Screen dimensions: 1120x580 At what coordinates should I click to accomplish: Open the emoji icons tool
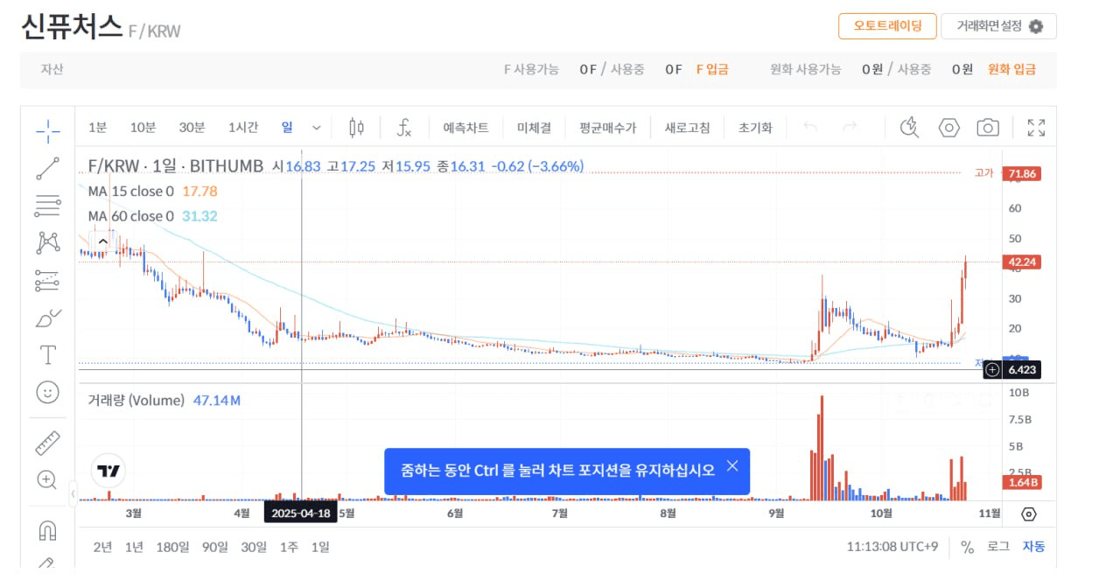click(x=48, y=392)
